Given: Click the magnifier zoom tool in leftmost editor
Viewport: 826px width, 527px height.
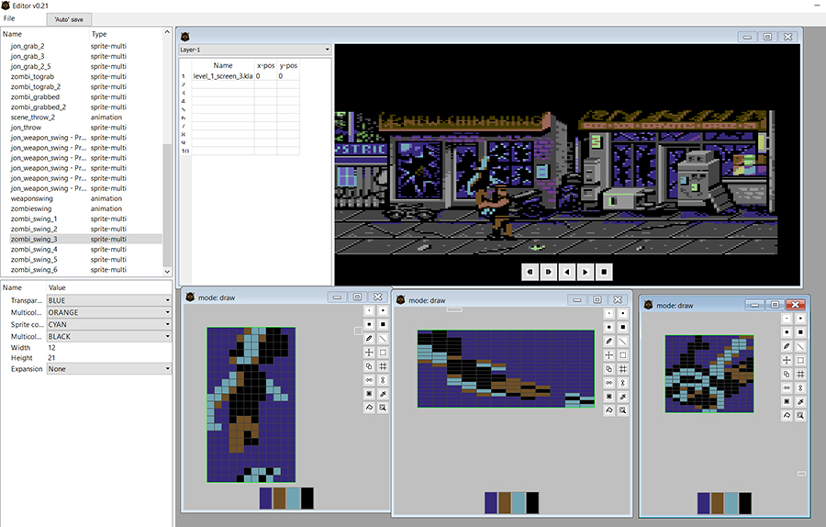Looking at the screenshot, I should click(383, 408).
